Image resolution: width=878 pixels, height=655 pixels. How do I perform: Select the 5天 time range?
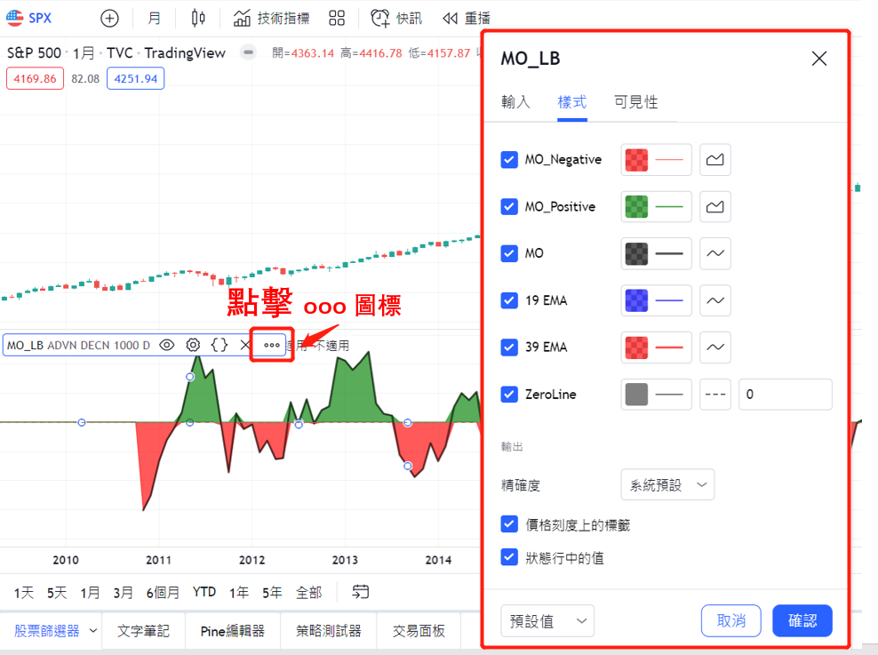(x=57, y=592)
